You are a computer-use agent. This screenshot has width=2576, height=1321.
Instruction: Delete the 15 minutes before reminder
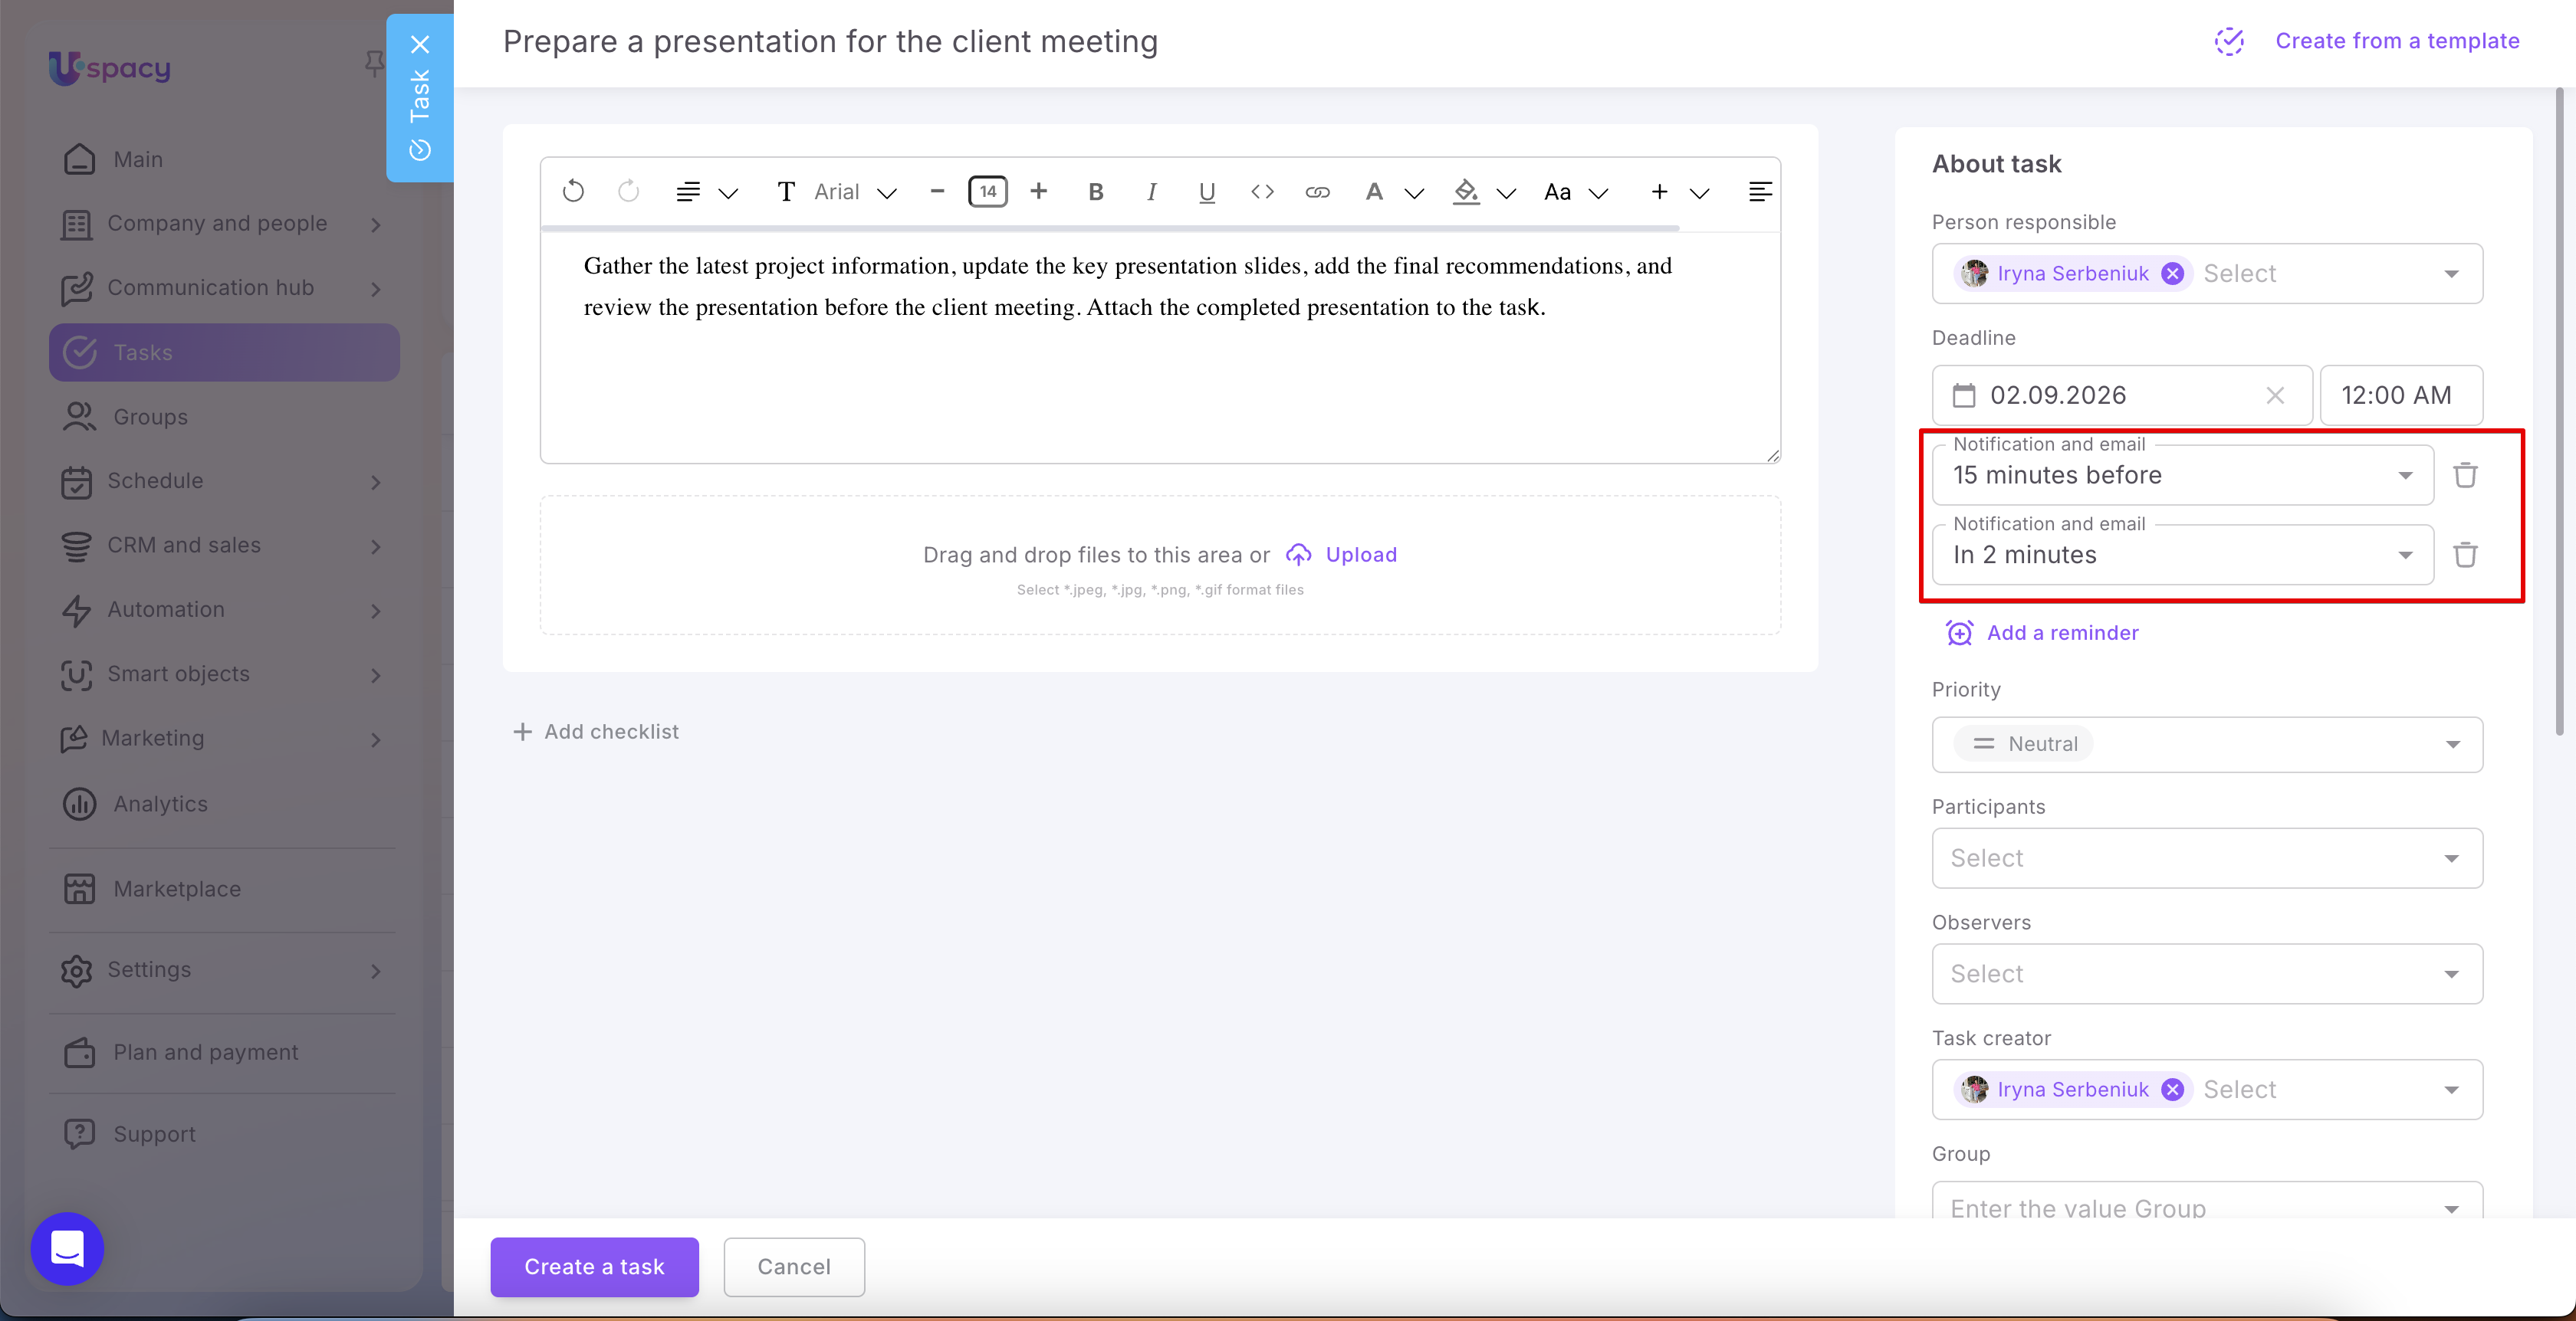(2465, 474)
